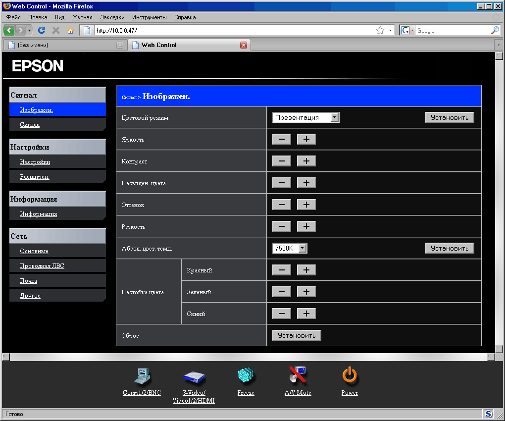Increase Яркость with the plus button
This screenshot has height=421, width=505.
click(306, 139)
